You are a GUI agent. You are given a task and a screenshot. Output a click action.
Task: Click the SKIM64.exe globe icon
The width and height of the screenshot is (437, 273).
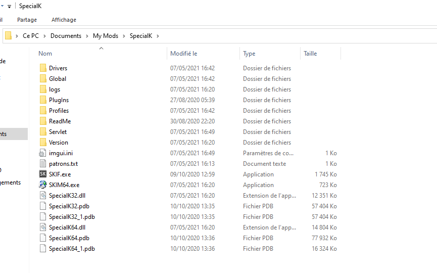[x=43, y=185]
